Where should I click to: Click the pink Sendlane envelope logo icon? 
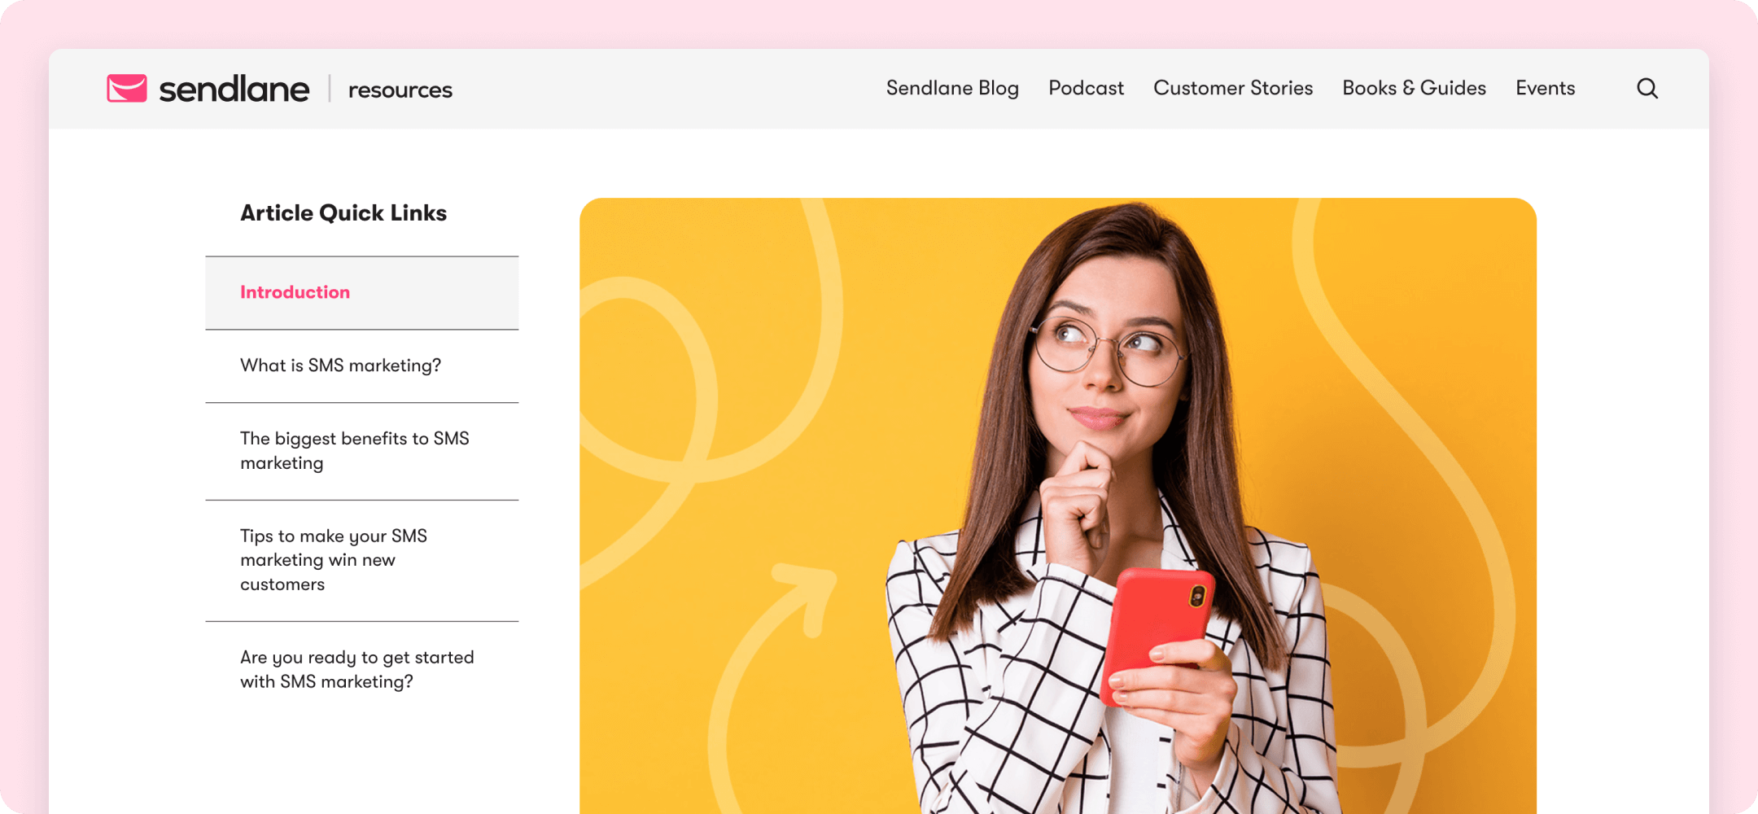pyautogui.click(x=127, y=88)
